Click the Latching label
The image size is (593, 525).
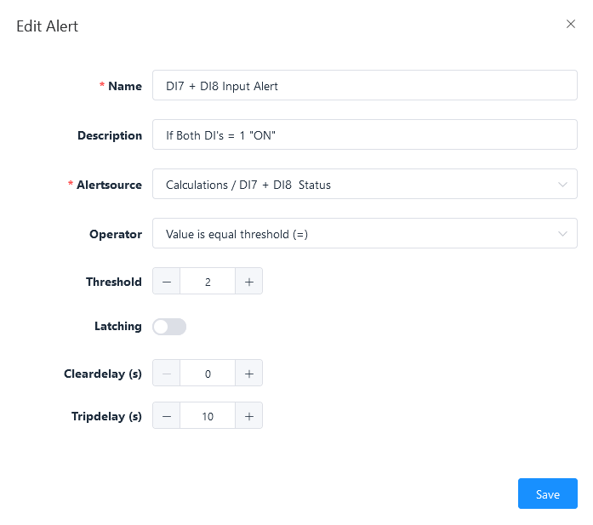pyautogui.click(x=117, y=326)
